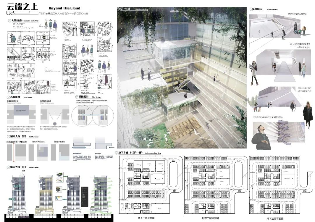Screen dimensions: 315x222
Task: Toggle the 明亮的办公区域 Bright Working Area tag
Action: tap(45, 101)
